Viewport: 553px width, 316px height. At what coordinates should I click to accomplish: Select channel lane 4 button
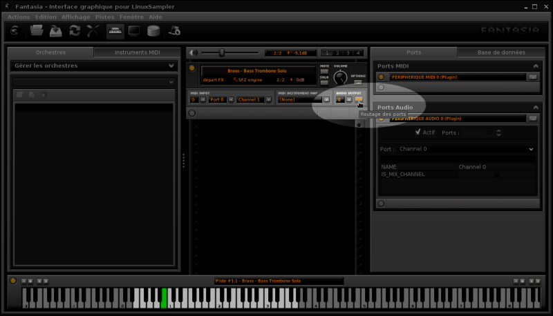358,53
